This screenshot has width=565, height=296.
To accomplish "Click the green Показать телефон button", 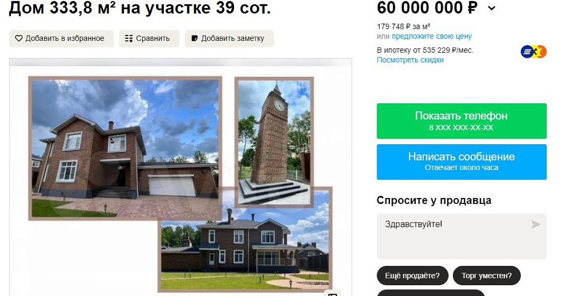I will coord(461,121).
